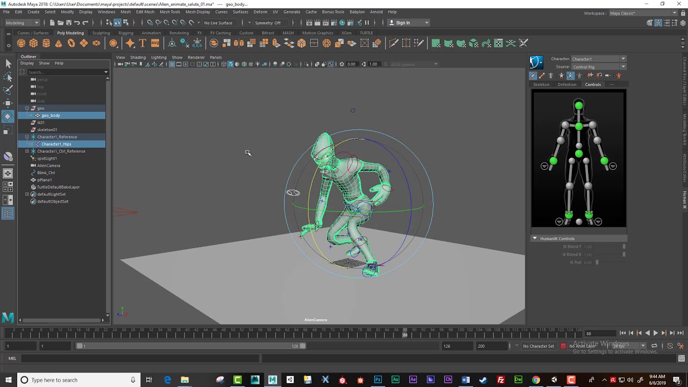
Task: Toggle the Auto Keyframe button
Action: (670, 346)
